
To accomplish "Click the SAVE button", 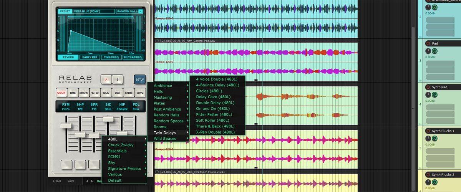I will [x=71, y=181].
